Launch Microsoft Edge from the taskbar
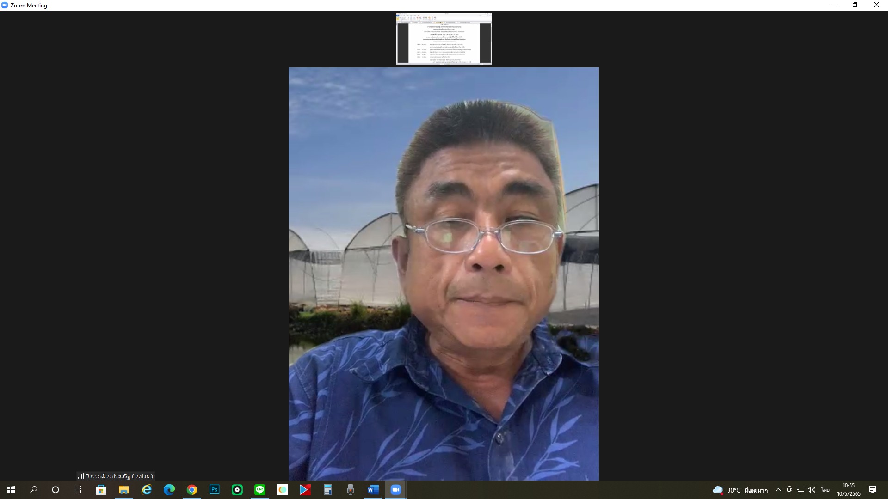The height and width of the screenshot is (499, 888). point(169,490)
